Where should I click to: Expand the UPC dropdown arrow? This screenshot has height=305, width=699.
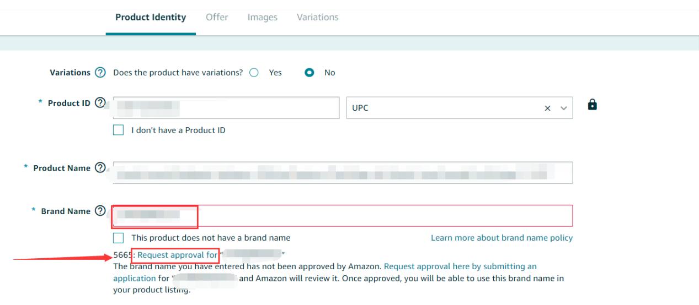(563, 108)
